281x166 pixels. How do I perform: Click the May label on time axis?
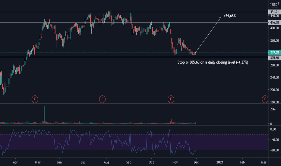38,162
